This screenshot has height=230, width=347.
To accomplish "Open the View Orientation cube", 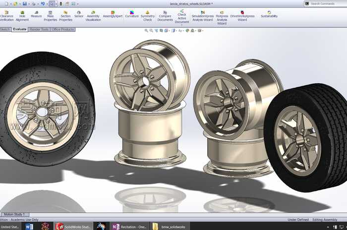I will (x=166, y=31).
